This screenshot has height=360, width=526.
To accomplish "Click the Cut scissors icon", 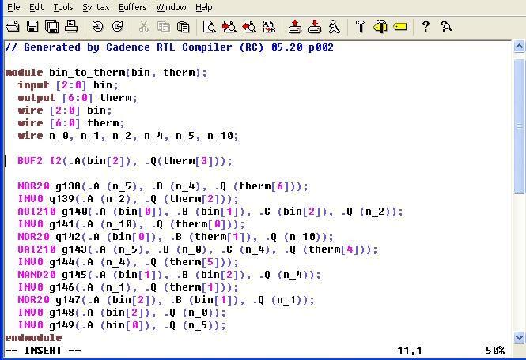I will (144, 27).
